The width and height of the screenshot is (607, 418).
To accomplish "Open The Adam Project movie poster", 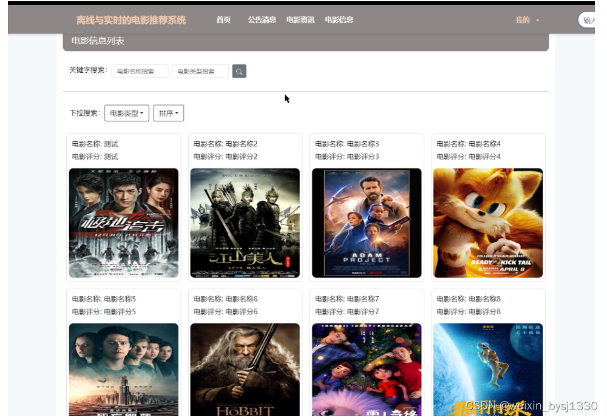I will point(367,223).
